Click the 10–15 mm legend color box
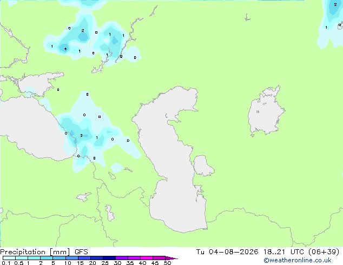This screenshot has height=265, width=343. (71, 258)
